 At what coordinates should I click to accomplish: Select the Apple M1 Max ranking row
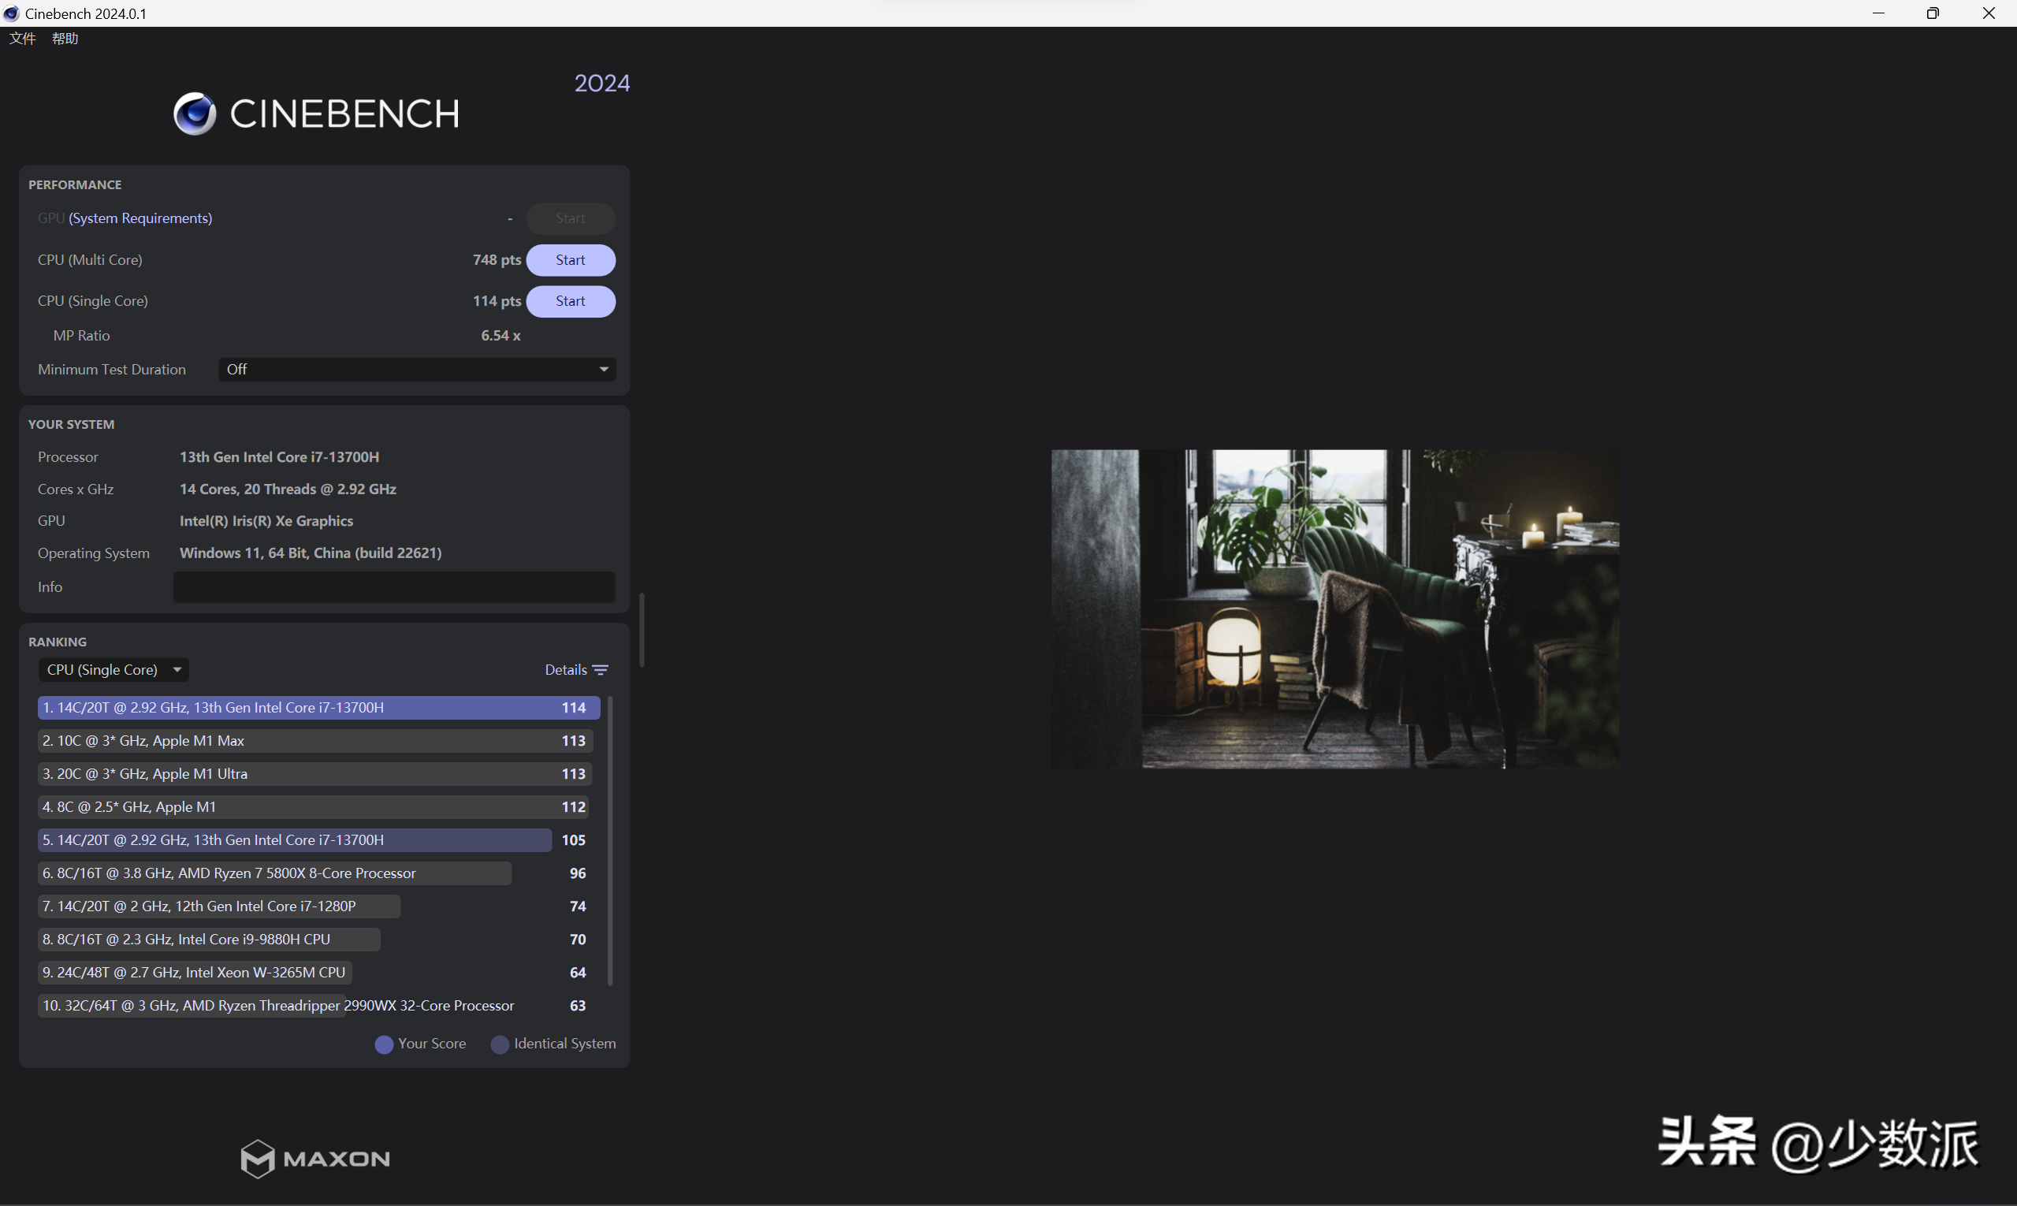click(315, 741)
